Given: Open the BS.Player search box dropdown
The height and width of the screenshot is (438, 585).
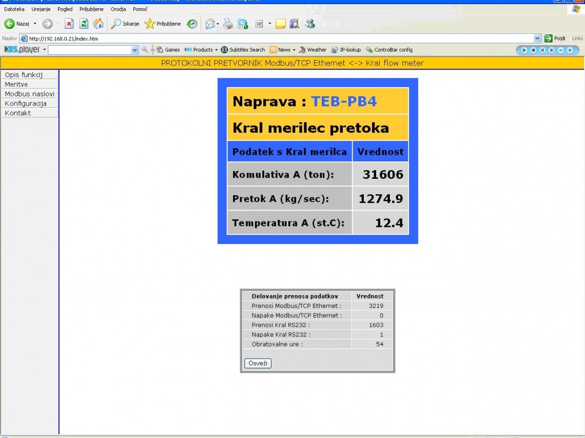Looking at the screenshot, I should point(135,50).
